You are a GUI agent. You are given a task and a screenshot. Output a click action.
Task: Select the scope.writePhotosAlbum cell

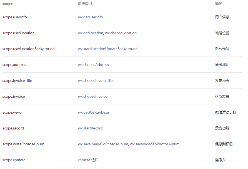23,144
